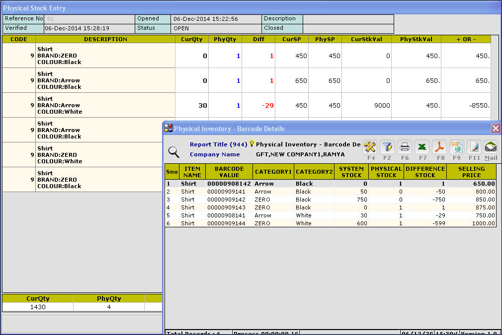
Task: Click the SYSTEM STOCK column header
Action: click(351, 172)
